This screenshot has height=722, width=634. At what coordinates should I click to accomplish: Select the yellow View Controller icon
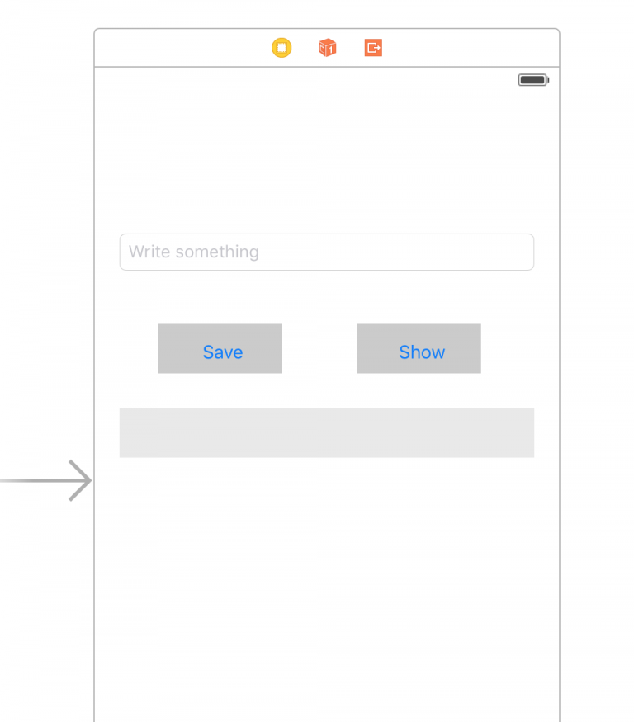(x=282, y=48)
